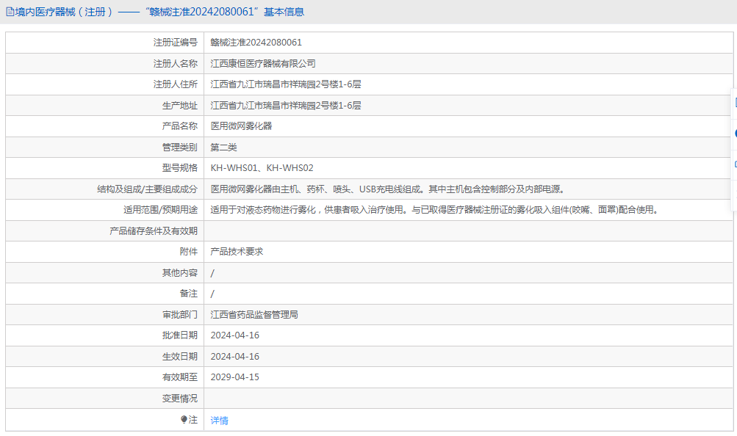Select the 产品名称 label
This screenshot has width=737, height=436.
coord(180,126)
